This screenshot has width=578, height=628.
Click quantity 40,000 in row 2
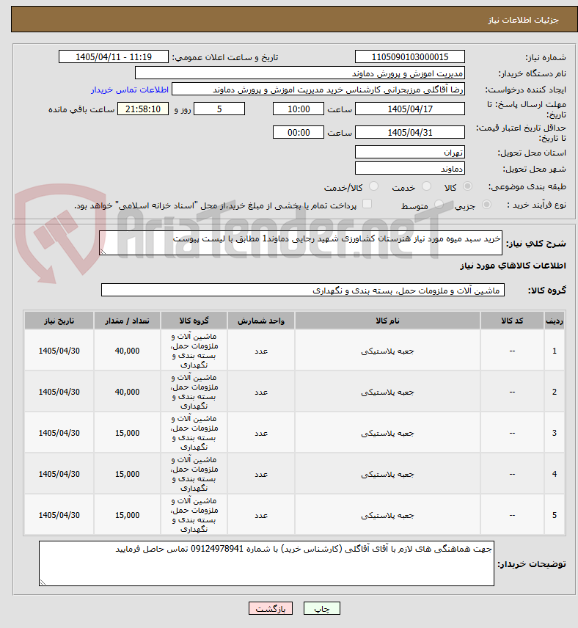pos(127,392)
